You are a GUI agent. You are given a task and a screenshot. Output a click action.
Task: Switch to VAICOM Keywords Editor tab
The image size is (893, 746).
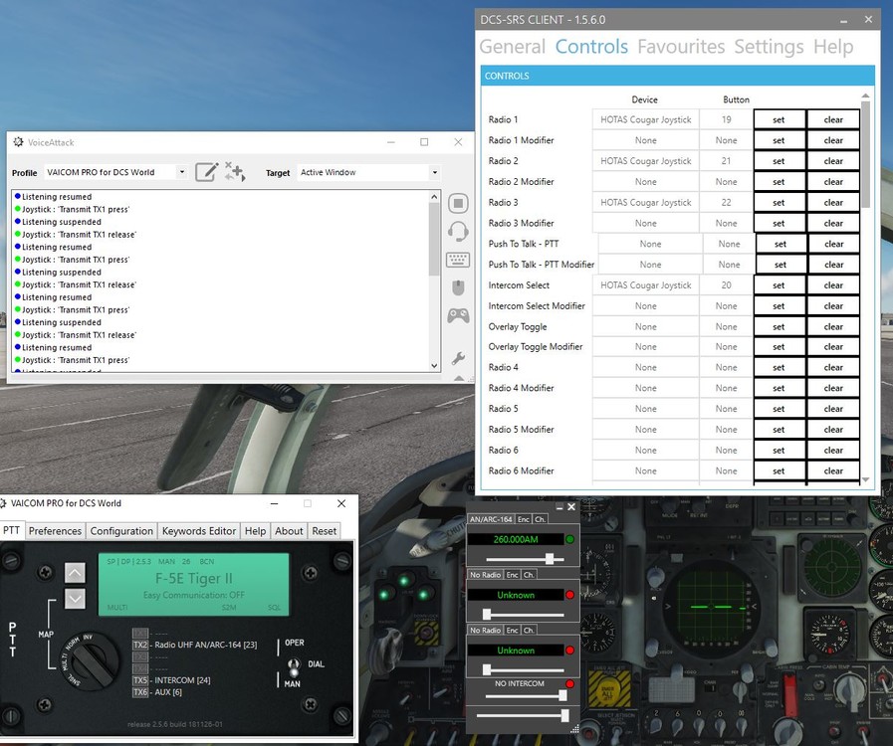(x=199, y=530)
